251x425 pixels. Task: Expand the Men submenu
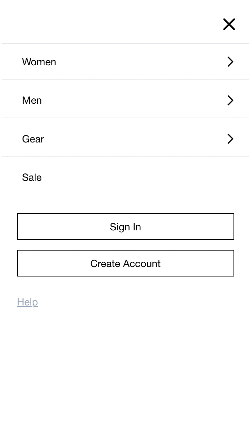[x=230, y=100]
